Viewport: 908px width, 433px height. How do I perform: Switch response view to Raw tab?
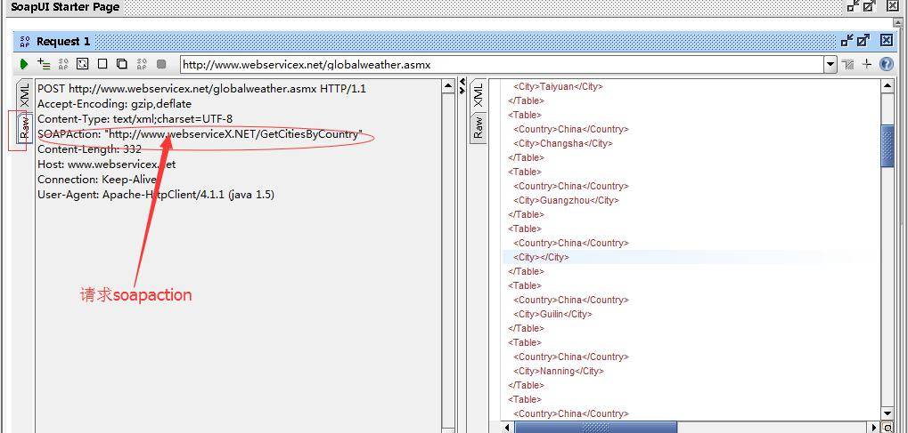pyautogui.click(x=478, y=127)
